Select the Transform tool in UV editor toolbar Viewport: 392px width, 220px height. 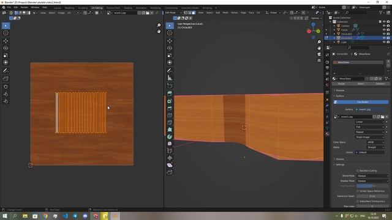click(x=6, y=62)
